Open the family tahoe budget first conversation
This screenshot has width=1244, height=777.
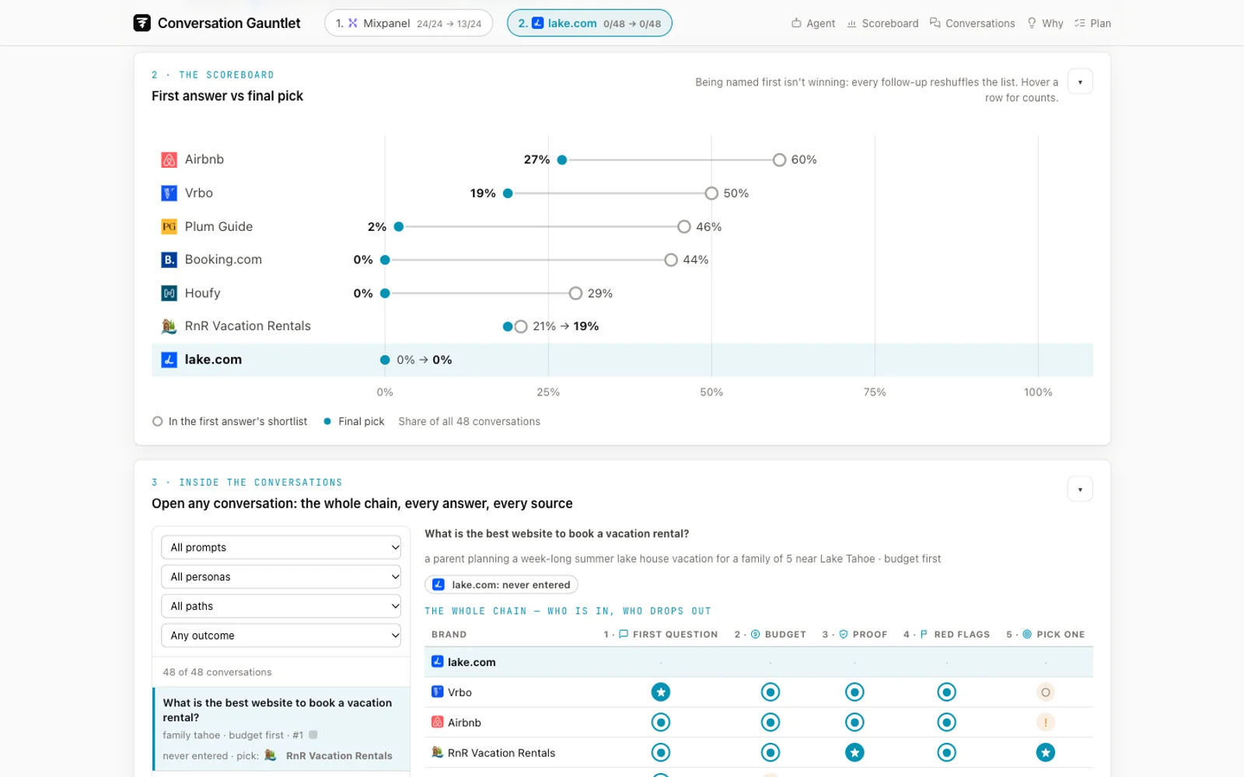(x=281, y=728)
